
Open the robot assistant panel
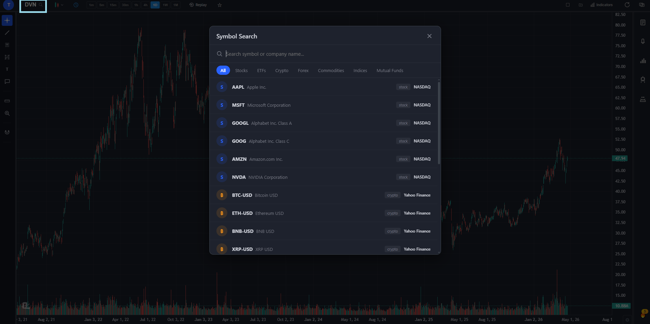(643, 80)
